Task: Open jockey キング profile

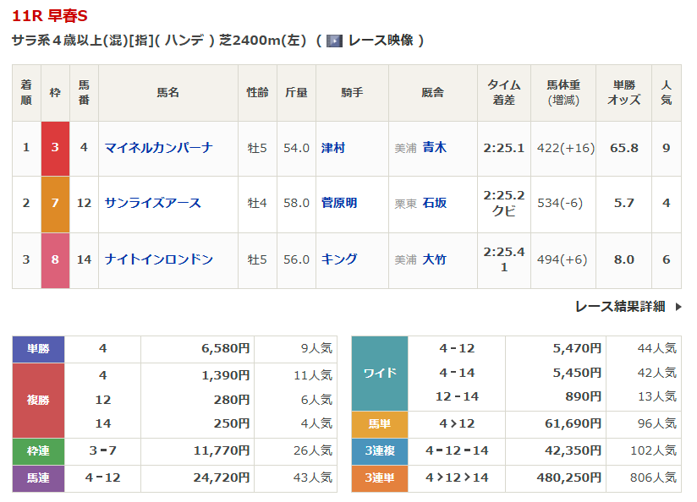Action: point(339,259)
